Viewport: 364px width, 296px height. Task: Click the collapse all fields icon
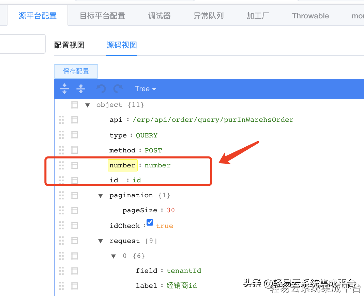80,88
